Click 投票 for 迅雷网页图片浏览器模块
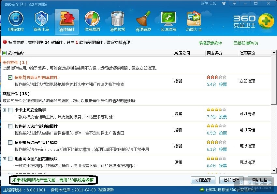Viewport: 277px width, 194px height. point(223,166)
